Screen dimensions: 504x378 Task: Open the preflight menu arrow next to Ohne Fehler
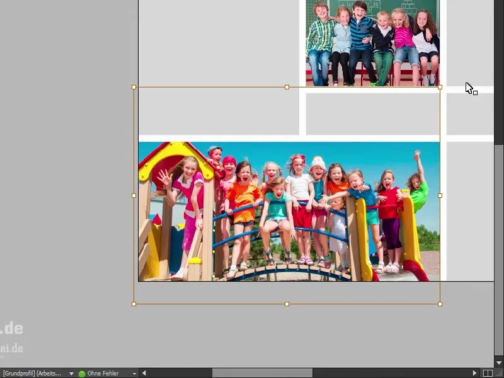(x=134, y=374)
